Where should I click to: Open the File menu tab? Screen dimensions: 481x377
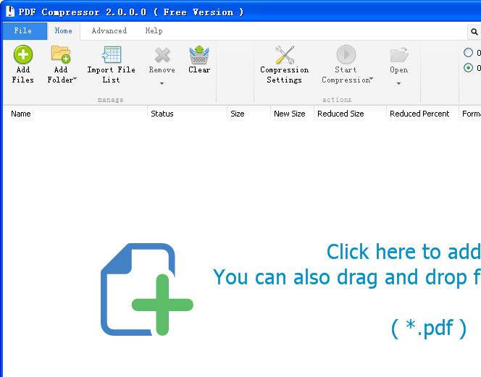[23, 31]
